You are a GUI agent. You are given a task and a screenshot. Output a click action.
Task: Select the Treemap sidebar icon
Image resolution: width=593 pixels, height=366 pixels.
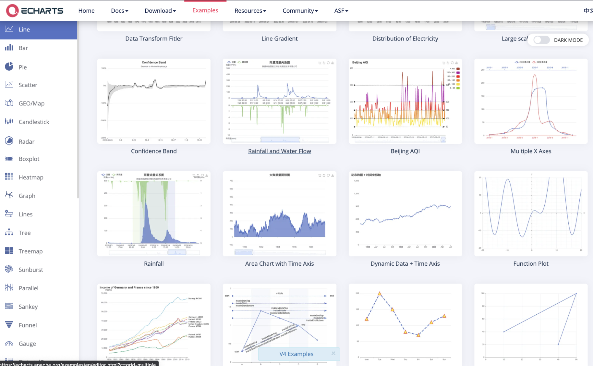tap(9, 251)
